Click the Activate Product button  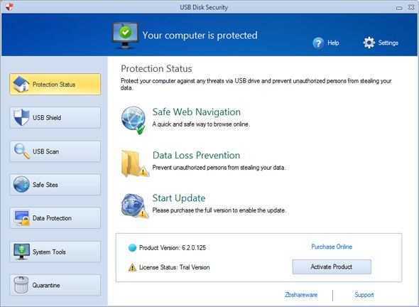pos(332,266)
